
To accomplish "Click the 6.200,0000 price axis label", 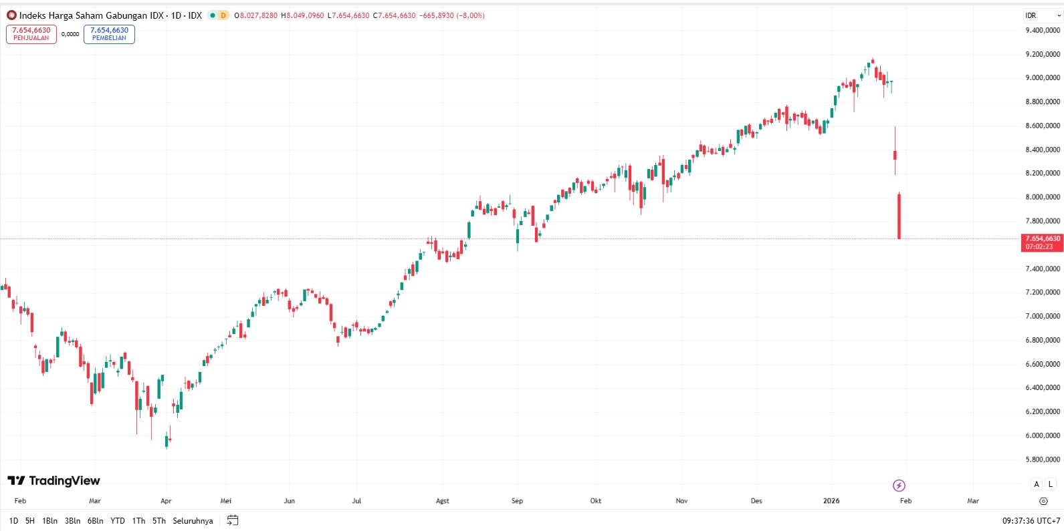I will point(1043,411).
